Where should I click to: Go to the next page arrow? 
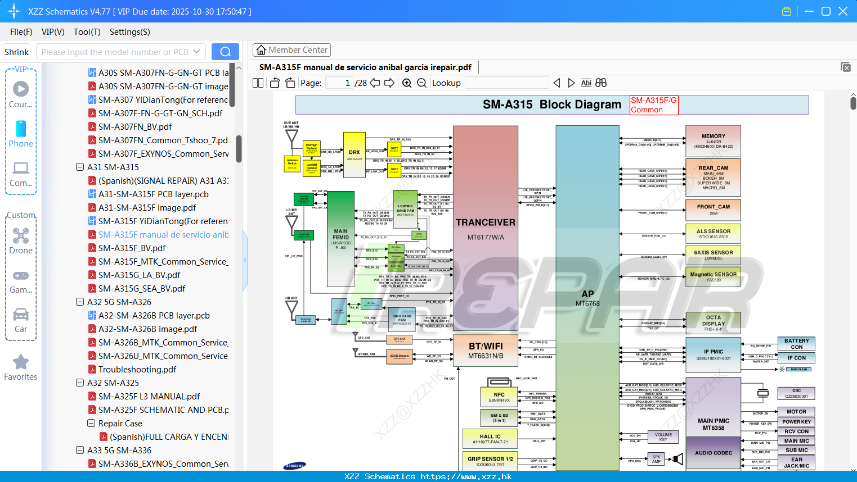389,83
